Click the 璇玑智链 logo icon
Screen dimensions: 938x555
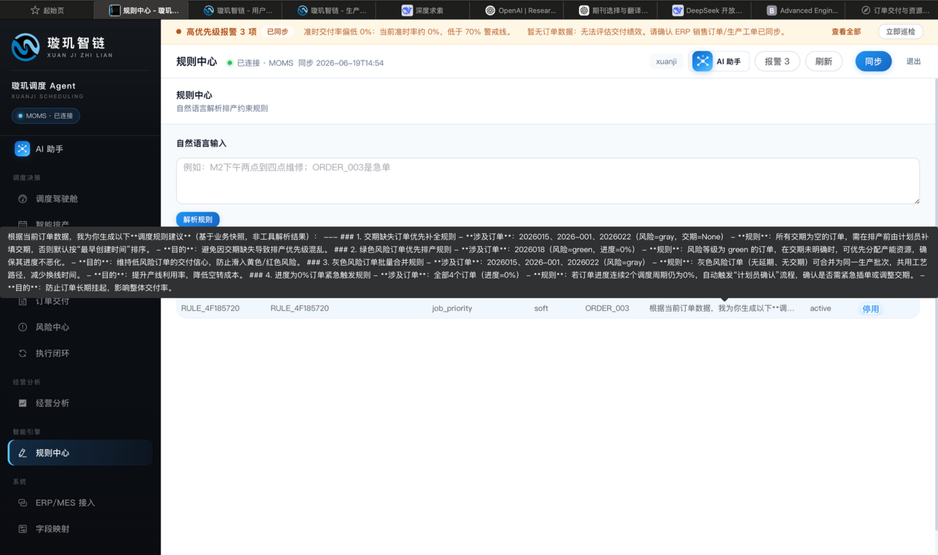tap(25, 47)
